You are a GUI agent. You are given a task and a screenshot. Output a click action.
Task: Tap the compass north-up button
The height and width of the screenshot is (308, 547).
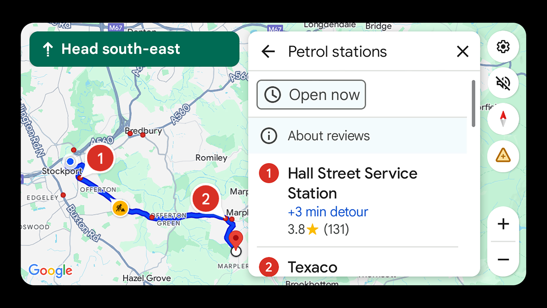point(503,119)
